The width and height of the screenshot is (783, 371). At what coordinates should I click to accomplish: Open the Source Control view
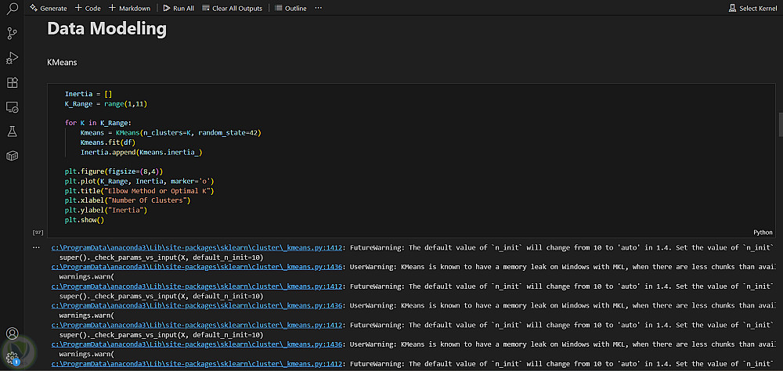[x=12, y=34]
